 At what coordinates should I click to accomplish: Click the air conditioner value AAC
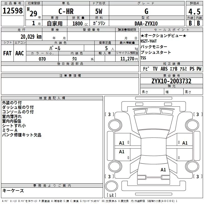tap(20, 53)
